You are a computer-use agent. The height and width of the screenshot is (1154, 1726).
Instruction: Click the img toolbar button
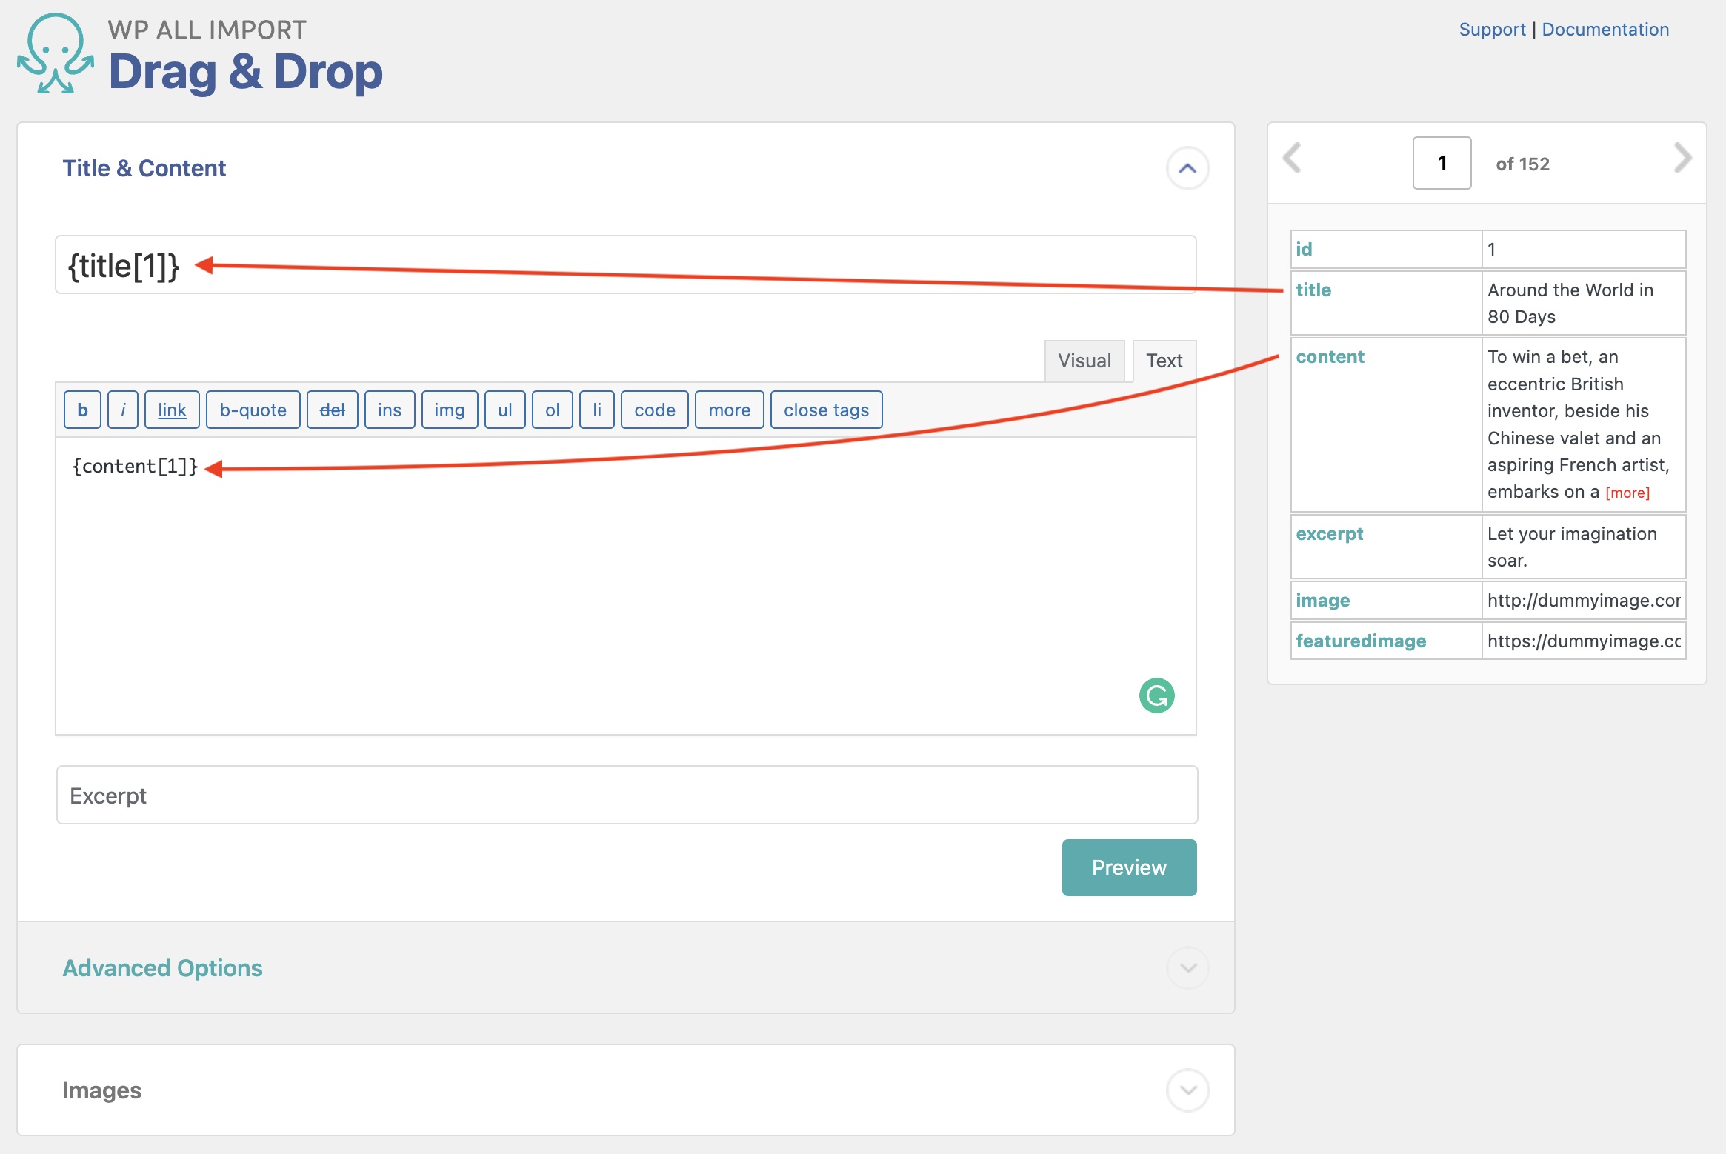(449, 410)
